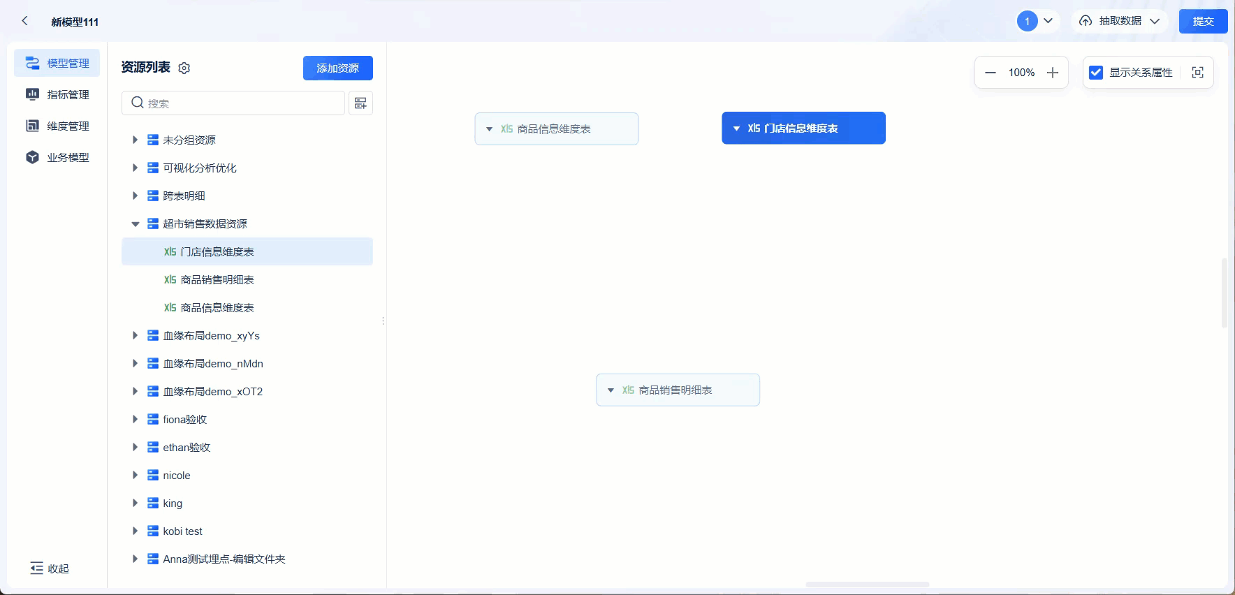Viewport: 1235px width, 595px height.
Task: Click the 新模型111 title
Action: click(75, 22)
